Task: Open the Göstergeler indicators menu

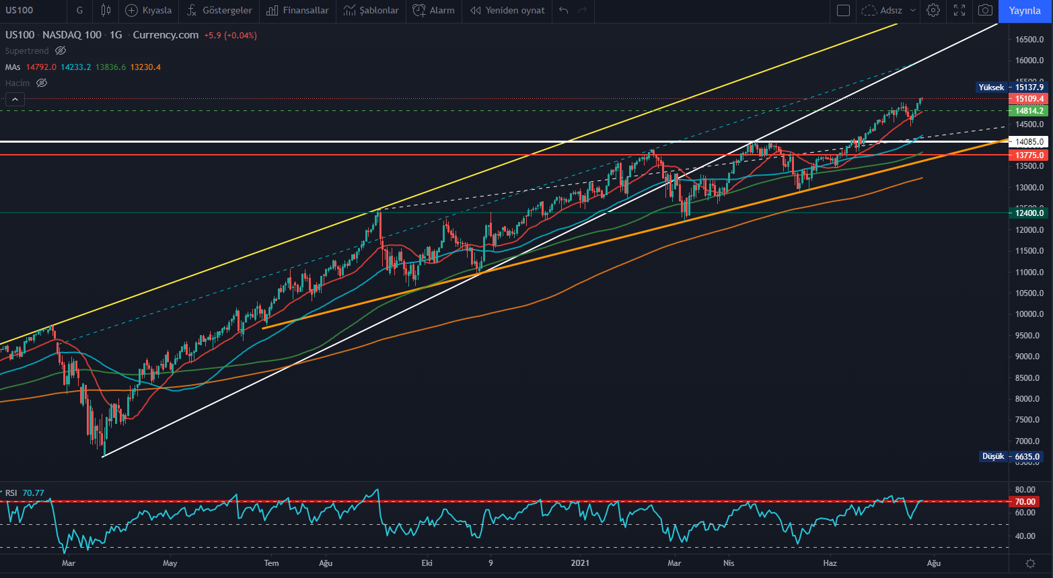Action: pos(220,11)
